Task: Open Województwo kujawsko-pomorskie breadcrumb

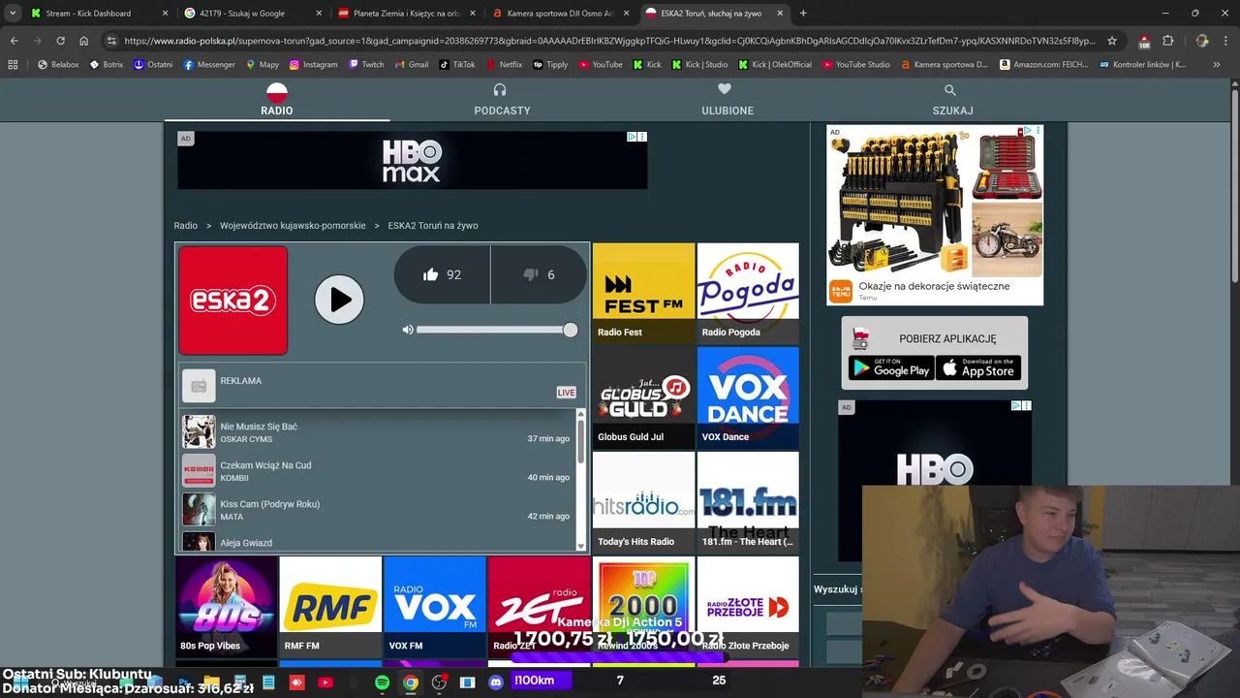Action: click(293, 225)
